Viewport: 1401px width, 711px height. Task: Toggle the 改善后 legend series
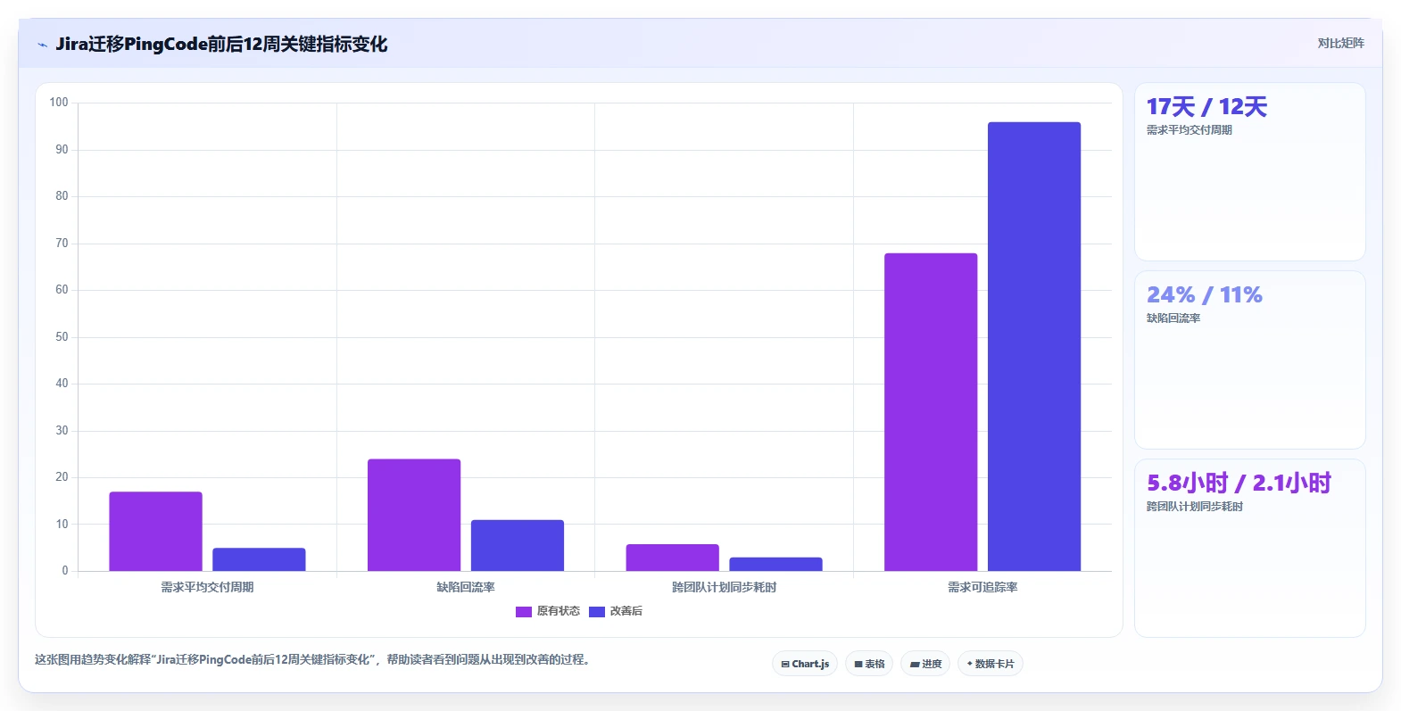point(616,611)
